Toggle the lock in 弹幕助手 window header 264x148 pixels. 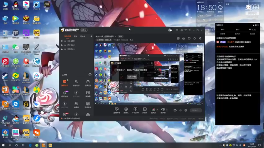click(x=253, y=25)
